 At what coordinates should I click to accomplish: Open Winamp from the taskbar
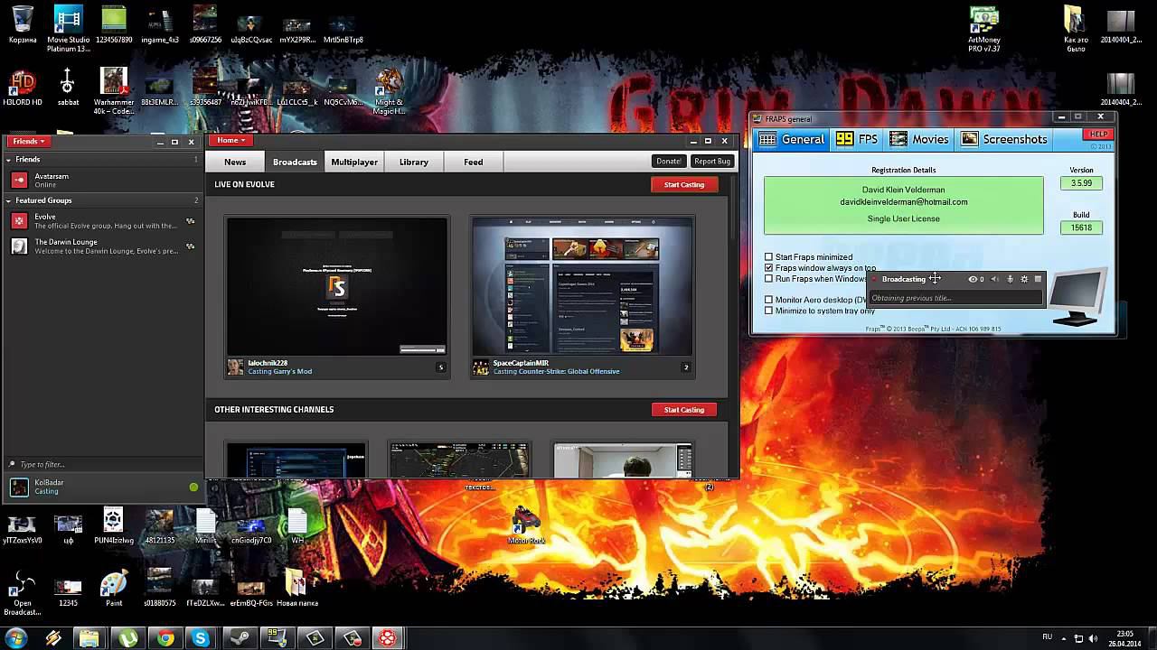pyautogui.click(x=53, y=638)
